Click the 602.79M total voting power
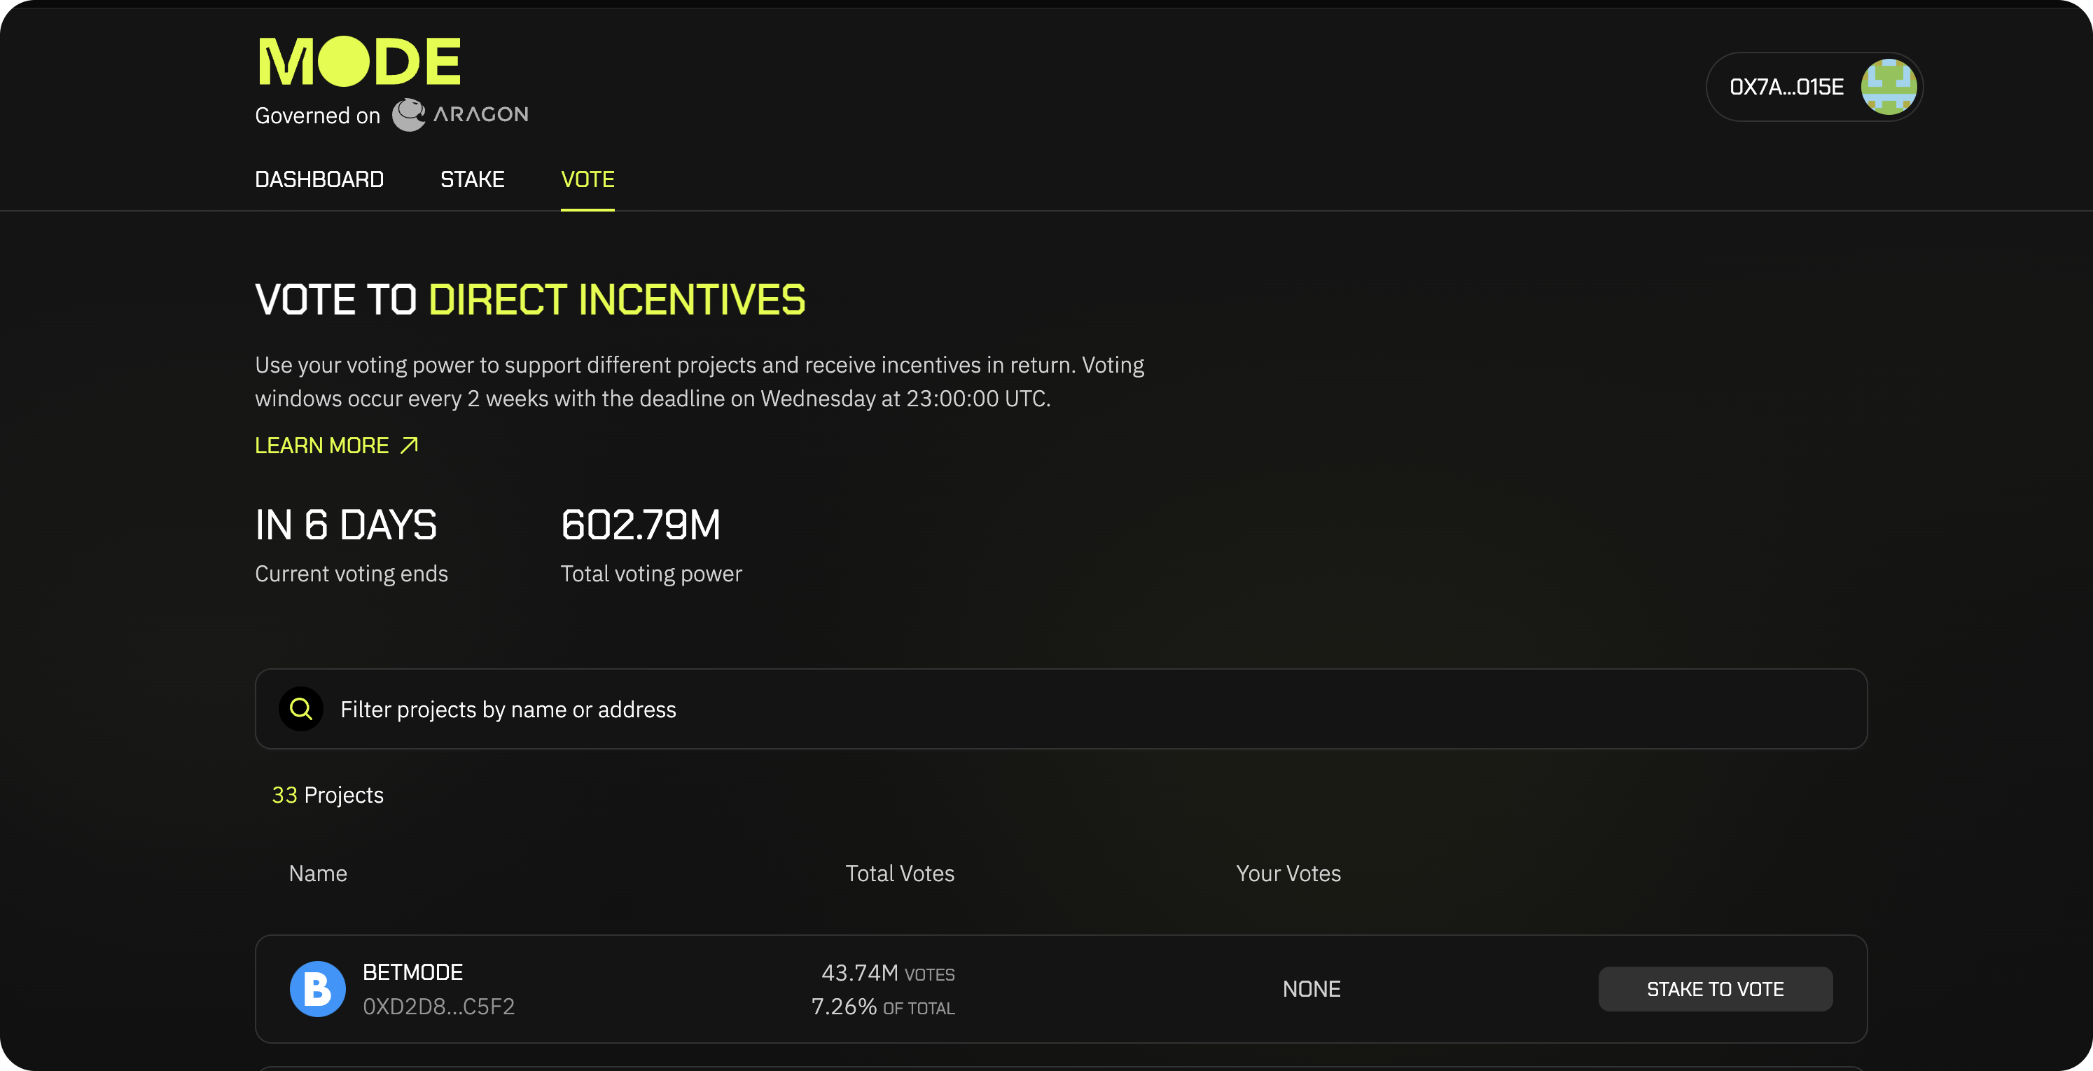This screenshot has height=1071, width=2093. (x=640, y=525)
